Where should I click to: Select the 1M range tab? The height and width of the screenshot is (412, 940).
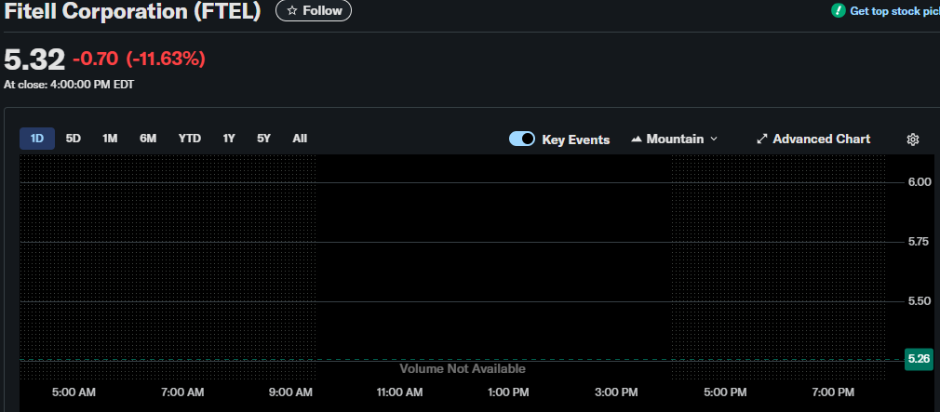[x=110, y=139]
